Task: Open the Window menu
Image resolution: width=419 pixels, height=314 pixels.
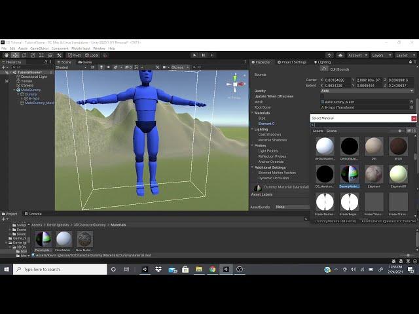Action: [99, 48]
